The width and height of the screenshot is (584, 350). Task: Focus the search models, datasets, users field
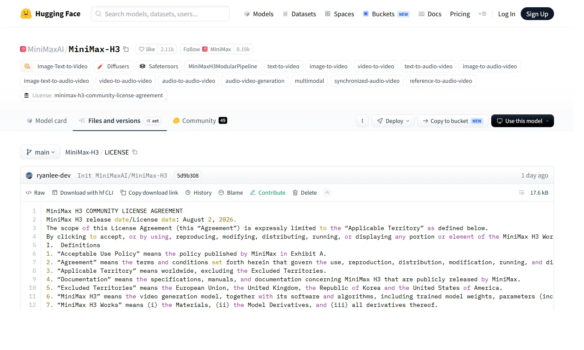click(160, 14)
